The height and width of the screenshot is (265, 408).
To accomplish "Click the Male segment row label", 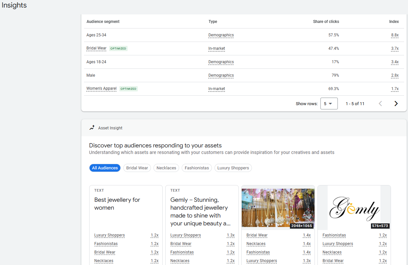I will pyautogui.click(x=91, y=75).
